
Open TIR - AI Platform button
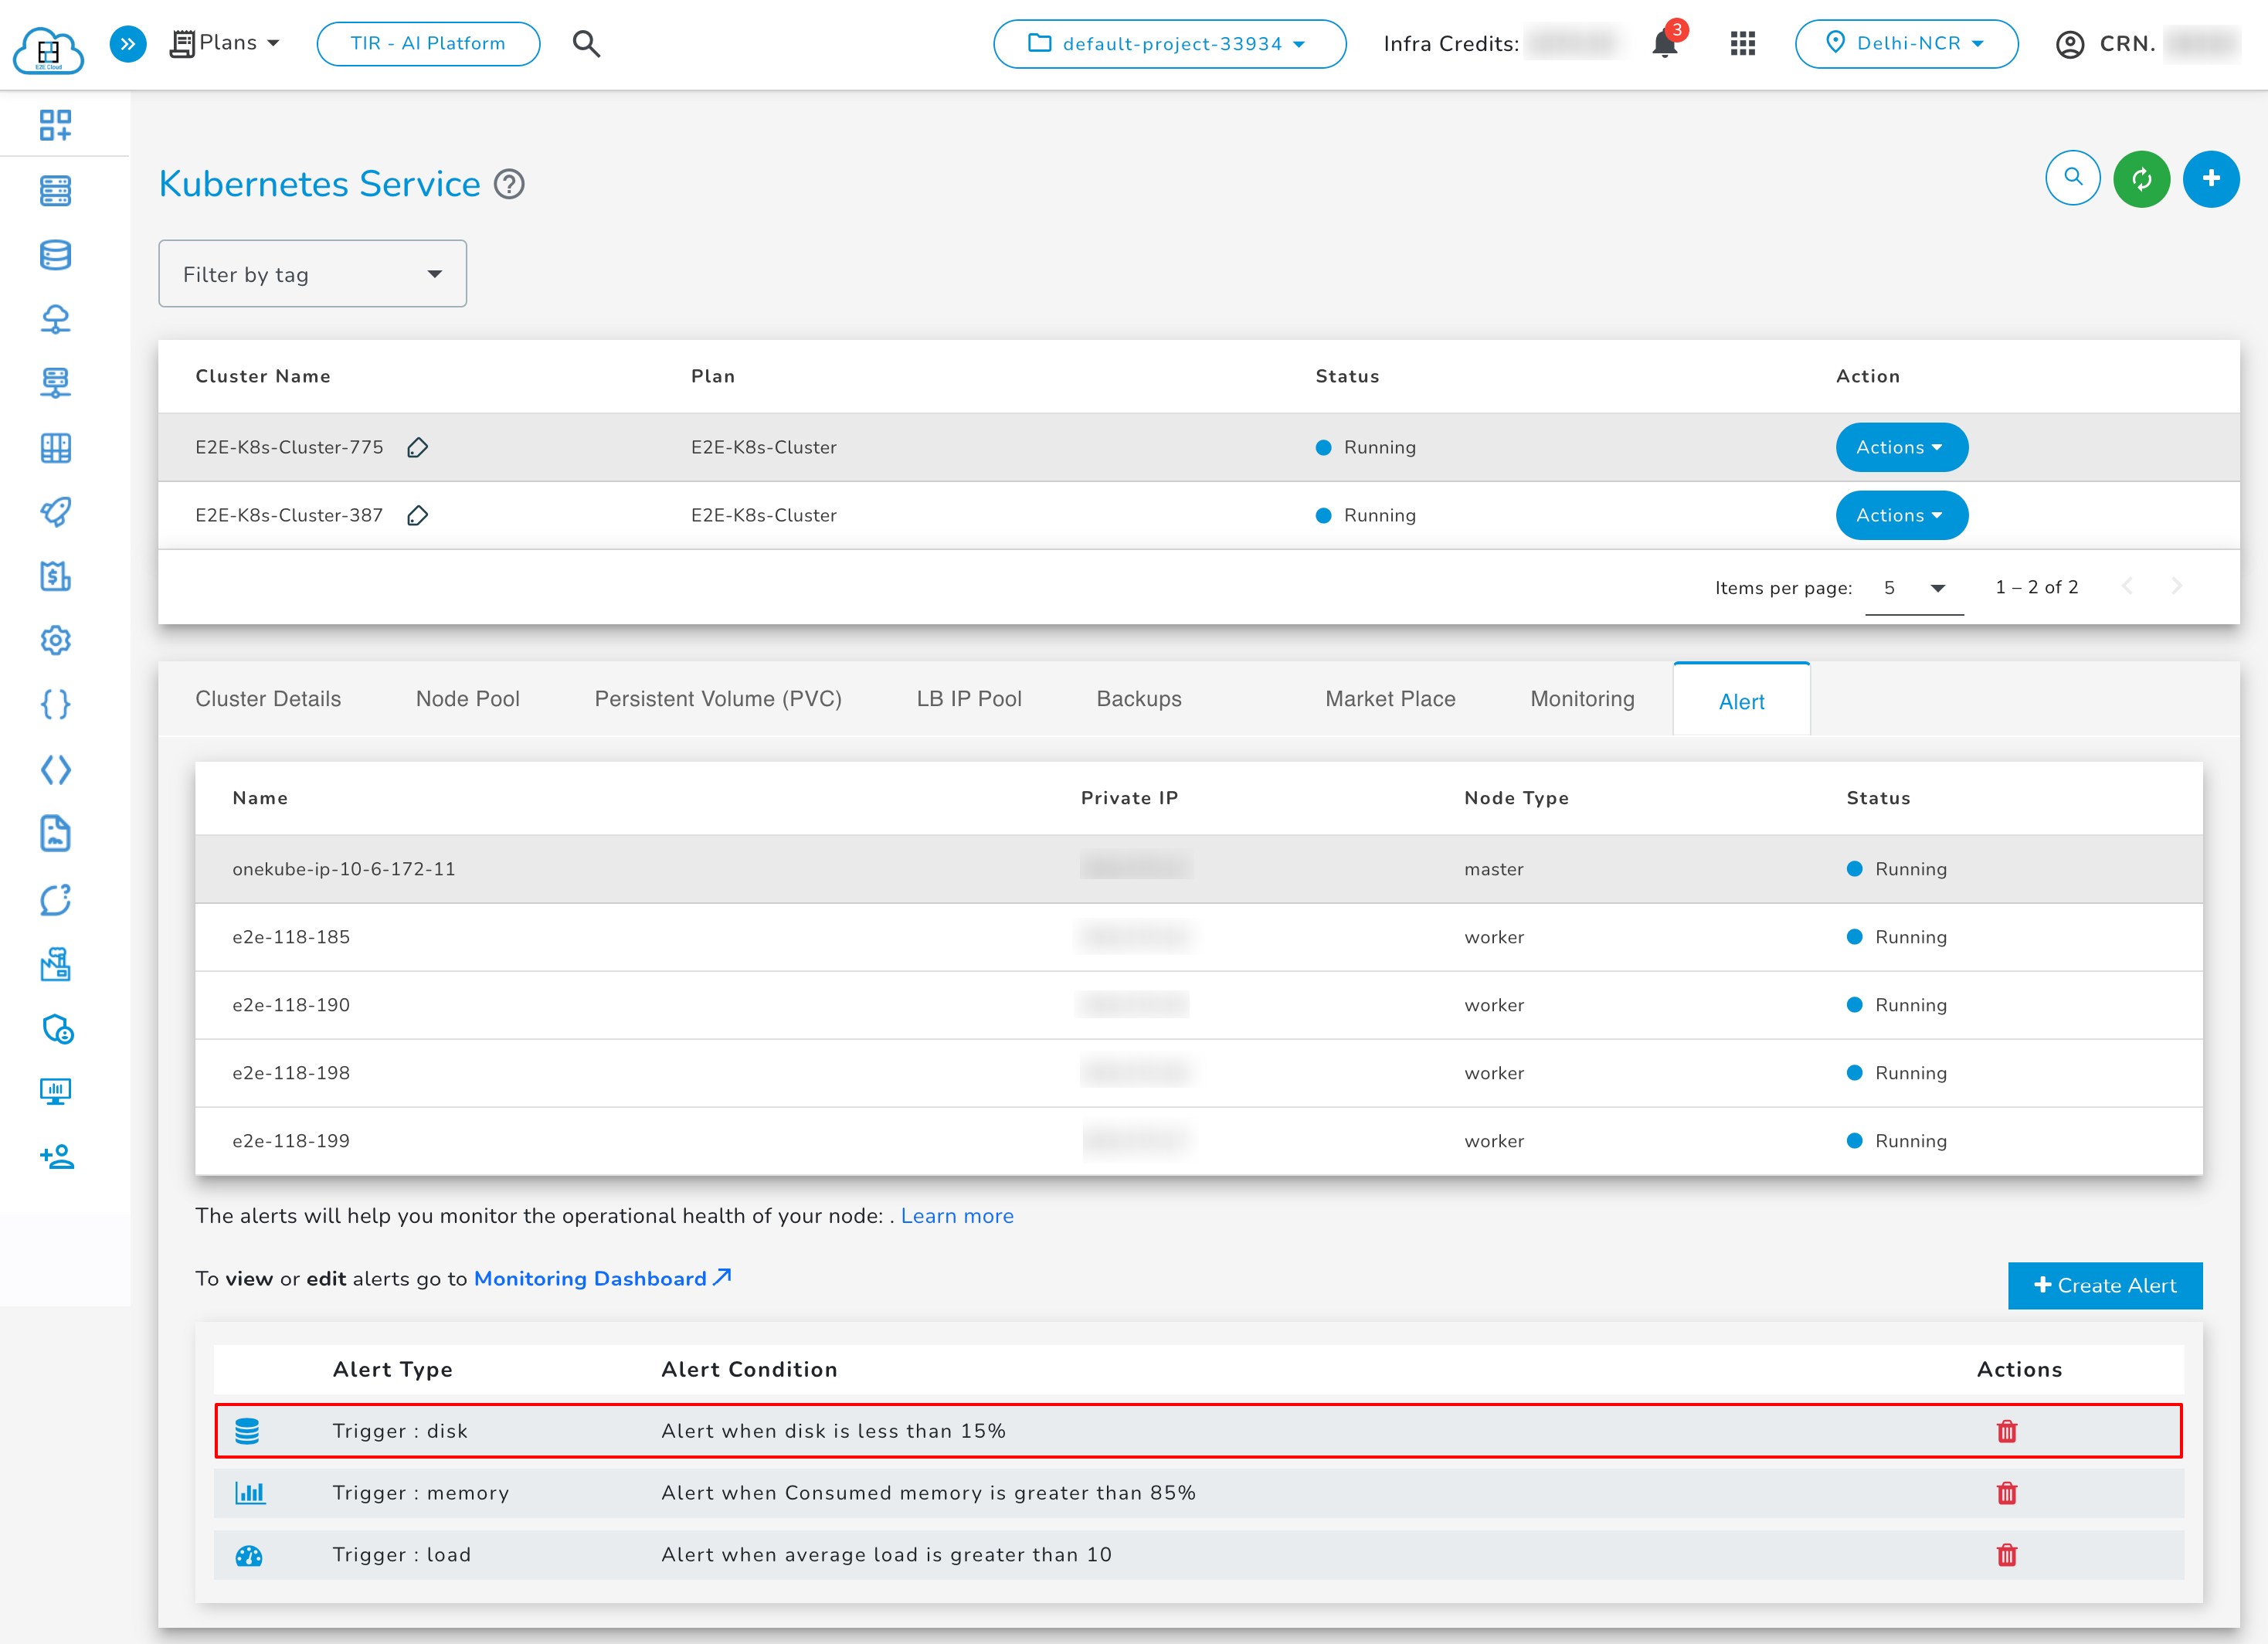428,44
